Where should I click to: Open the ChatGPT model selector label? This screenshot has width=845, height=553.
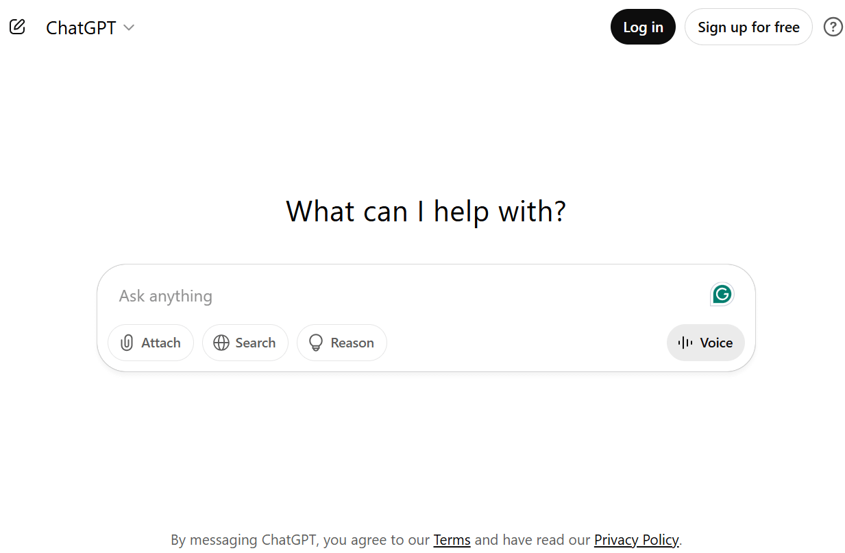(81, 27)
